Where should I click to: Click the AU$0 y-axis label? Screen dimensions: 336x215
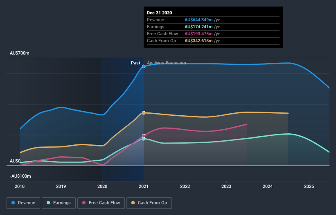tap(15, 161)
